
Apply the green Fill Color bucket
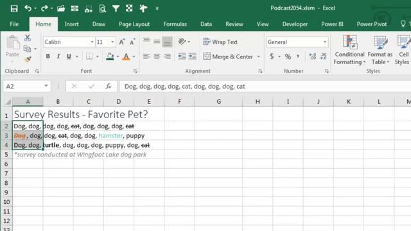[x=110, y=56]
